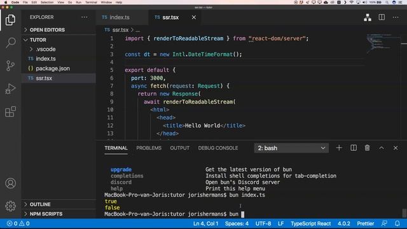The image size is (407, 229).
Task: Open the Search view in the activity bar
Action: [10, 43]
